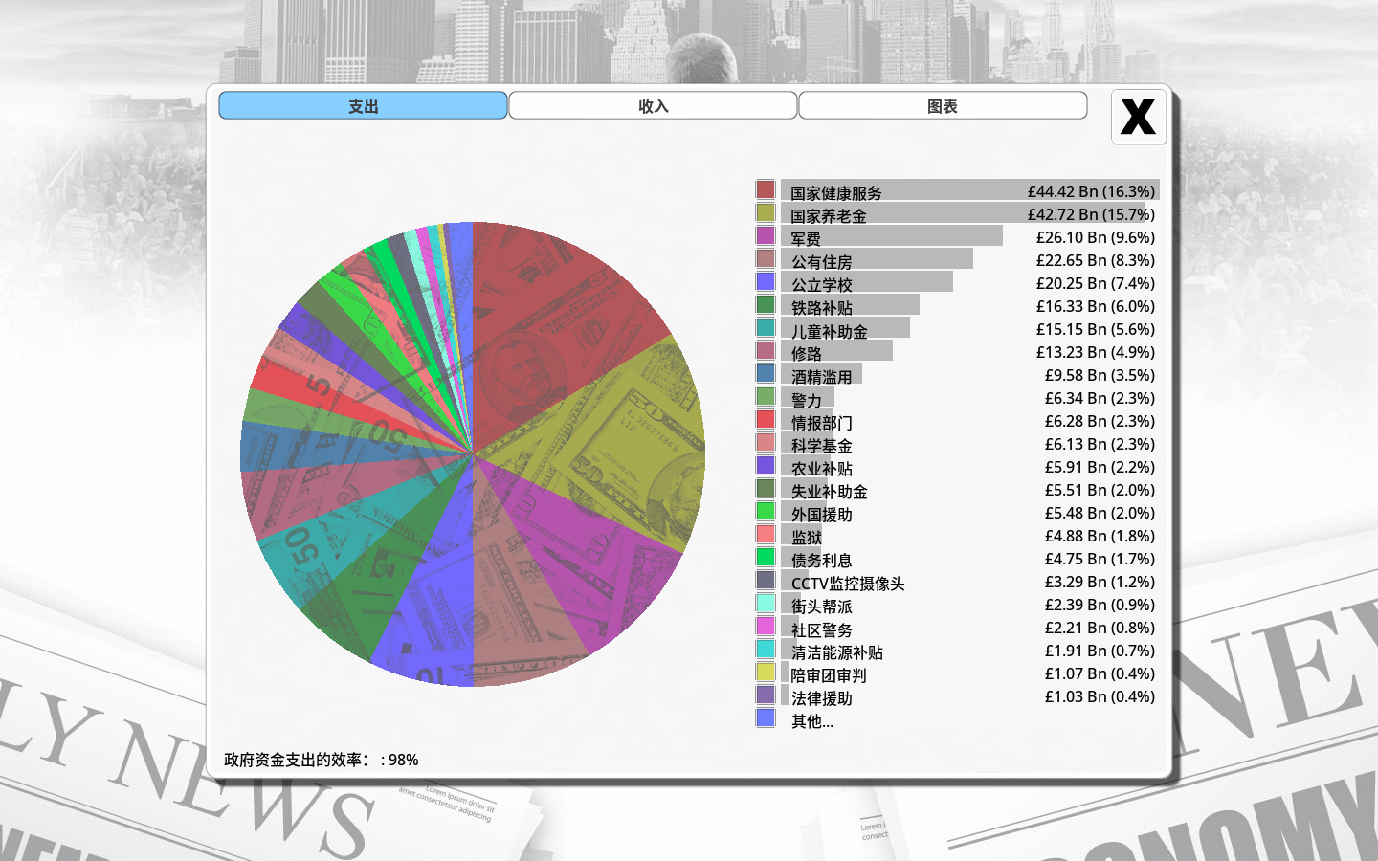
Task: Select the 国家养老金 label
Action: (x=829, y=216)
